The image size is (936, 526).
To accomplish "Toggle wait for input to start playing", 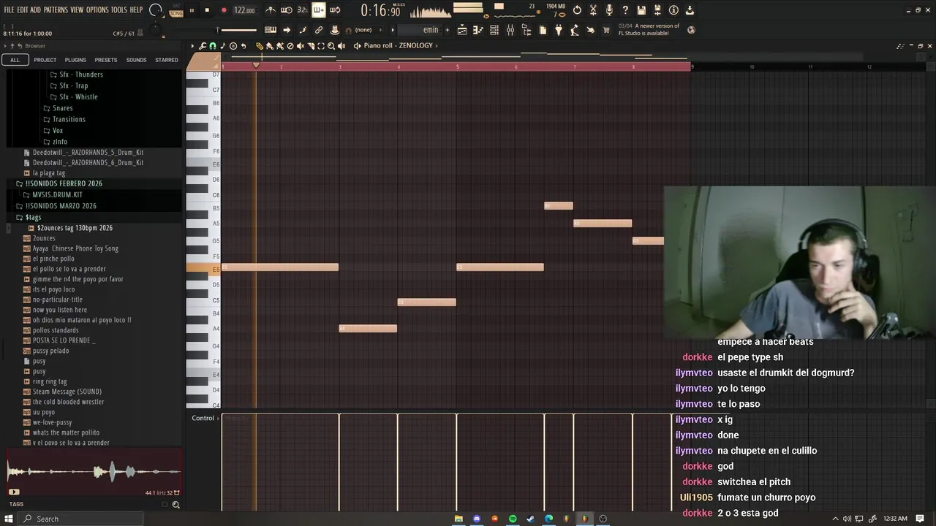I will click(x=287, y=10).
